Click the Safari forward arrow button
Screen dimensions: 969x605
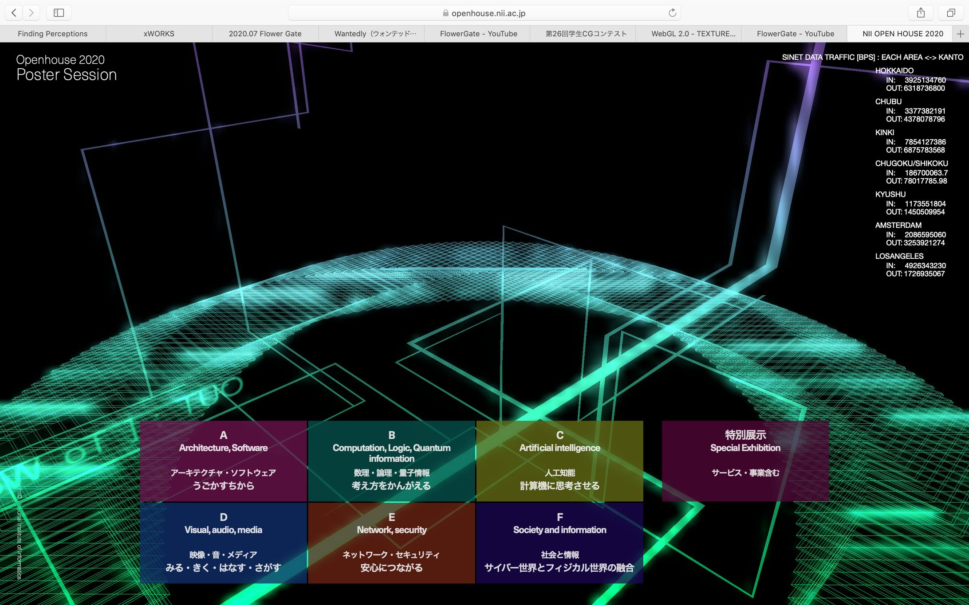tap(31, 13)
